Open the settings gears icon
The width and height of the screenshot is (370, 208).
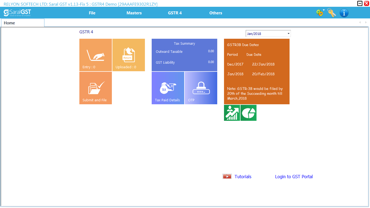tap(320, 13)
